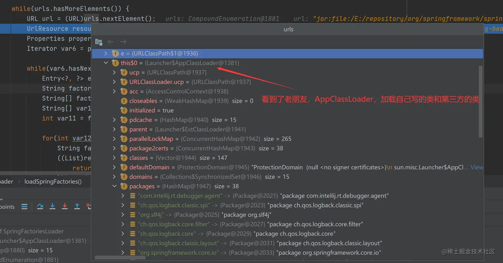Expand the acc AccessControlContext node
503x263 pixels.
[x=114, y=91]
